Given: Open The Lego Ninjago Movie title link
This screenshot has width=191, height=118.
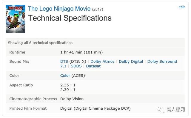Looking at the screenshot, I should point(59,9).
